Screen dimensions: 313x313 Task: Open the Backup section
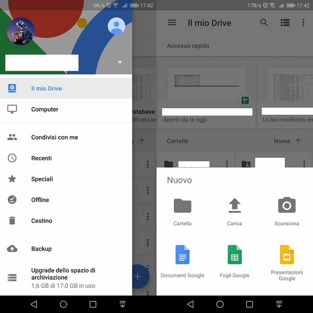pyautogui.click(x=66, y=249)
